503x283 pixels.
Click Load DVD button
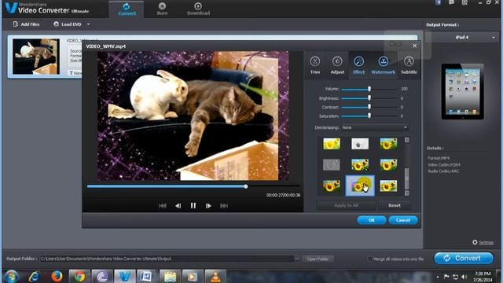point(68,24)
